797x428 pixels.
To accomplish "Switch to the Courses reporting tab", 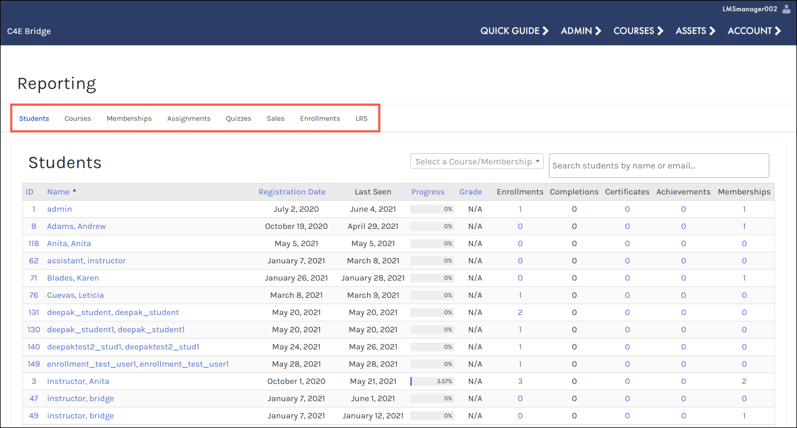I will (x=78, y=118).
